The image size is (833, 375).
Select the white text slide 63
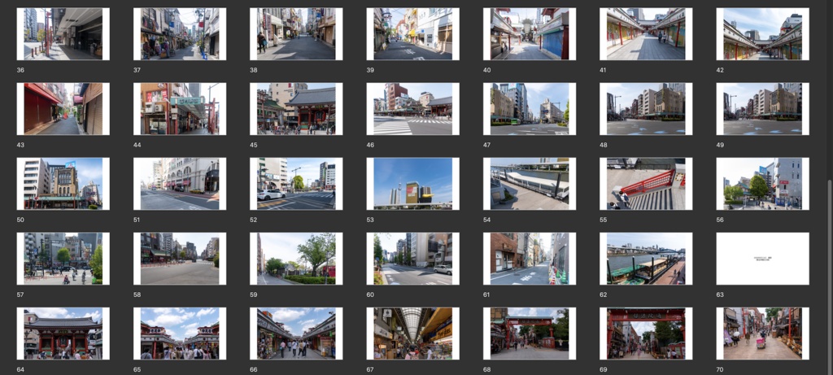763,259
